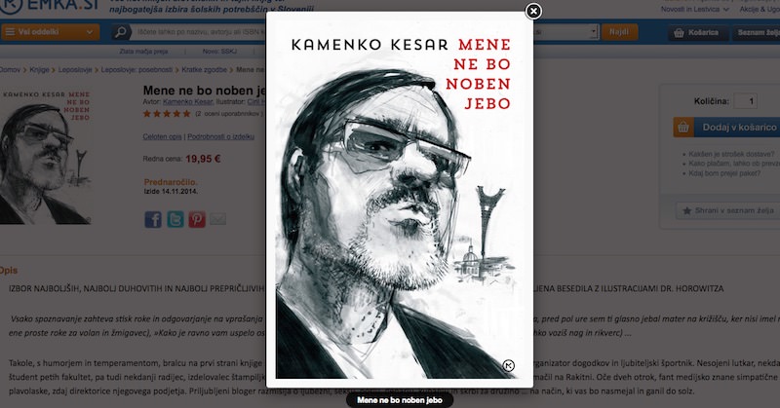780x408 pixels.
Task: Open the Košarica cart
Action: tap(697, 32)
